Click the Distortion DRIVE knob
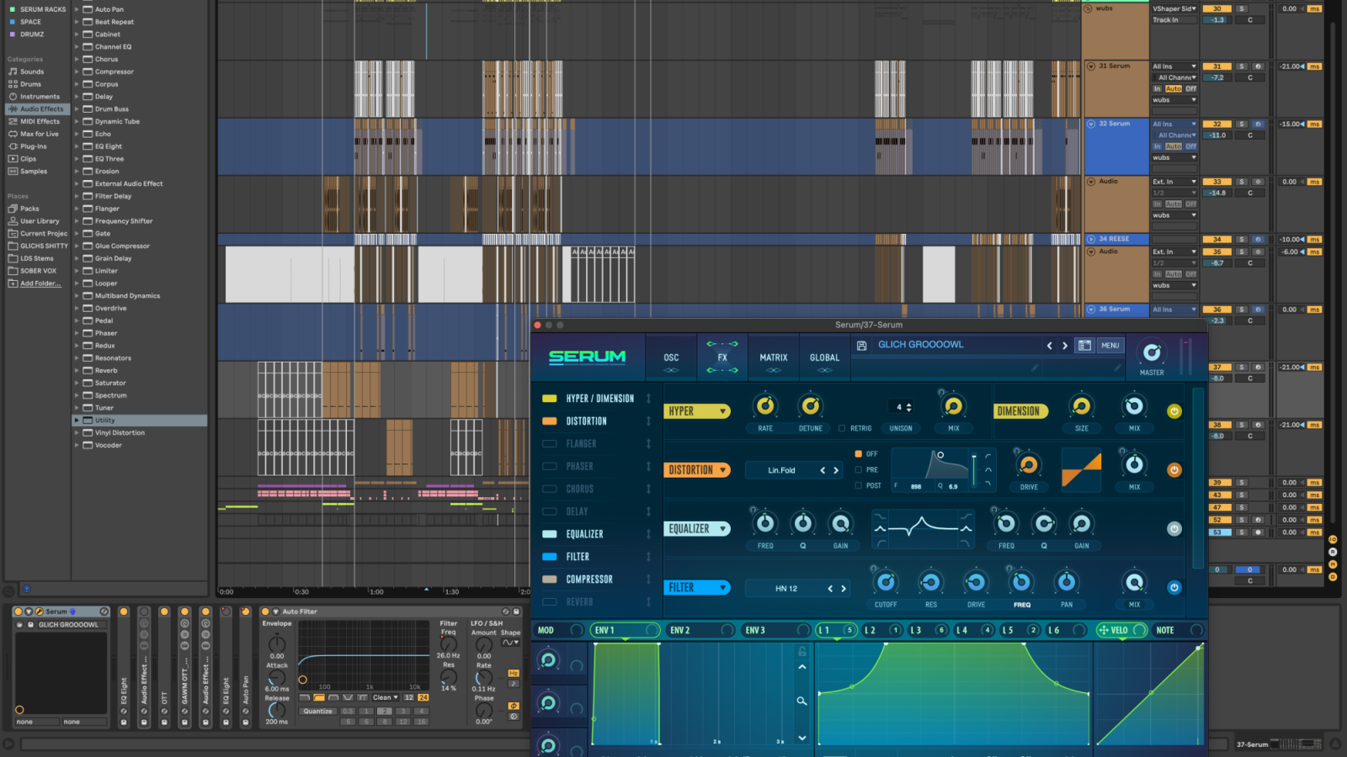Viewport: 1347px width, 757px height. [x=1029, y=465]
